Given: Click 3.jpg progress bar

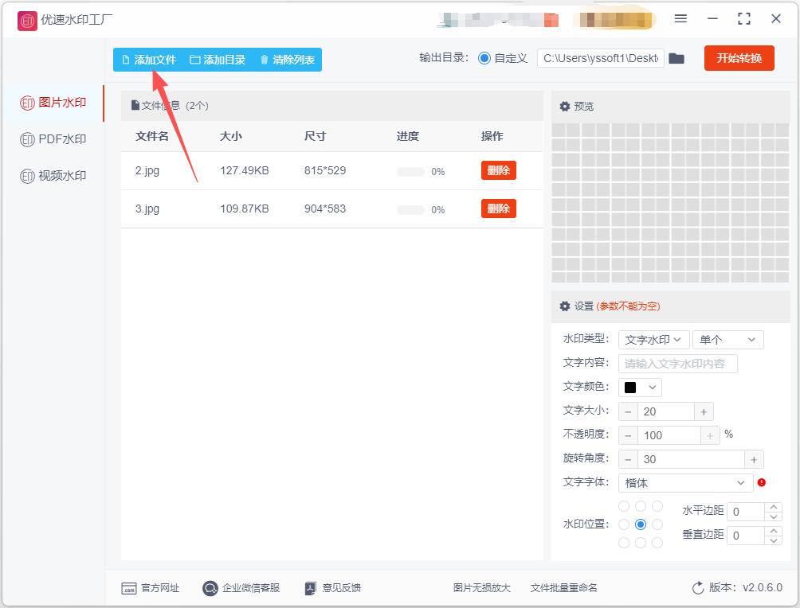Looking at the screenshot, I should pyautogui.click(x=410, y=210).
